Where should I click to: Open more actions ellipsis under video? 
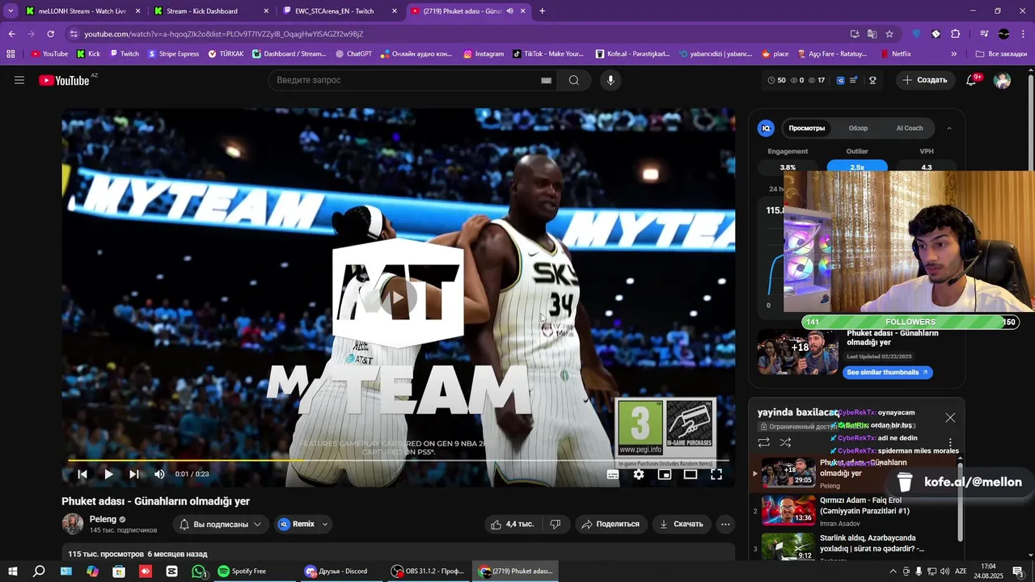coord(725,524)
